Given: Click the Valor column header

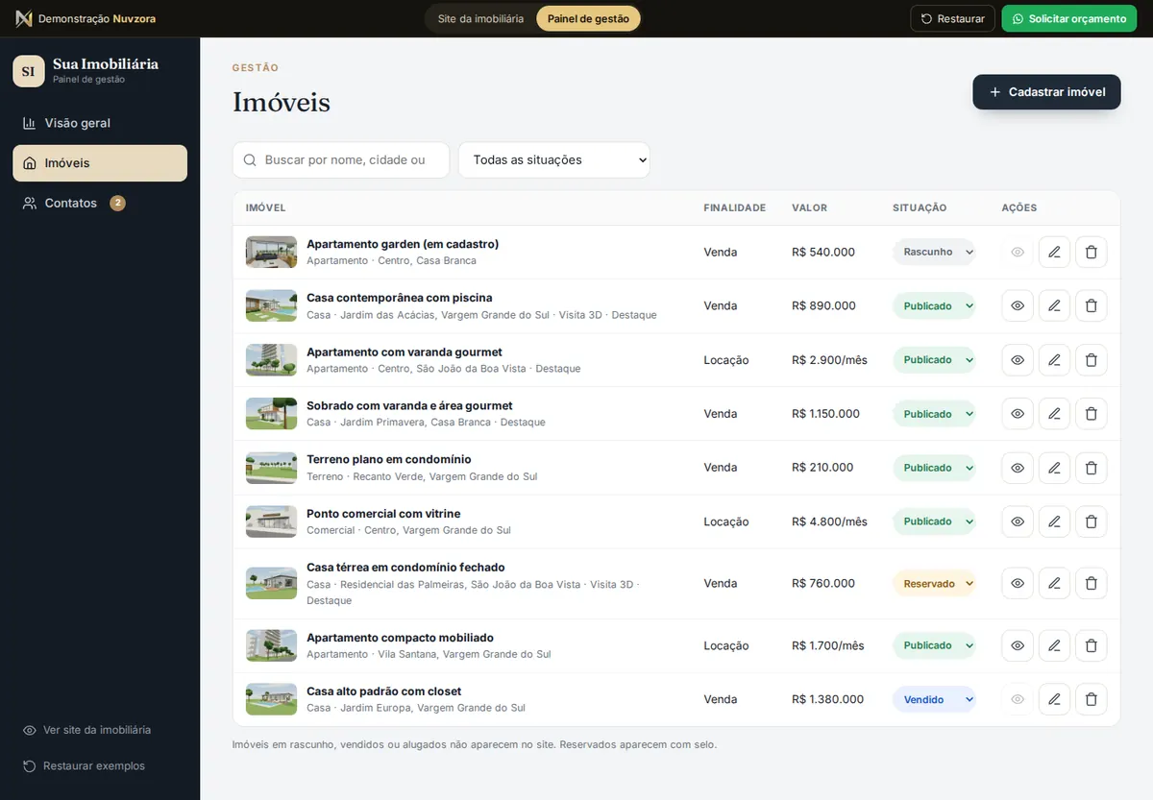Looking at the screenshot, I should pos(809,207).
